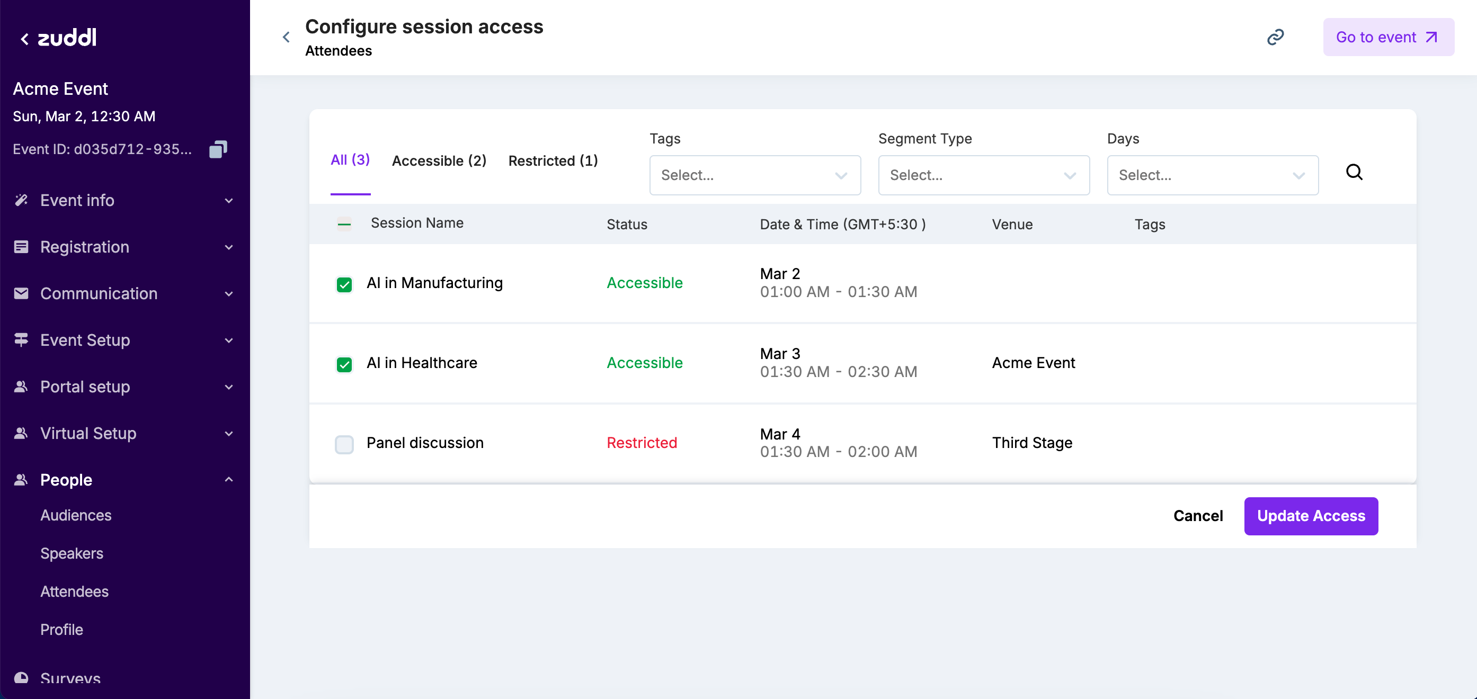Uncheck the AI in Healthcare checkbox
The height and width of the screenshot is (699, 1477).
pyautogui.click(x=344, y=364)
